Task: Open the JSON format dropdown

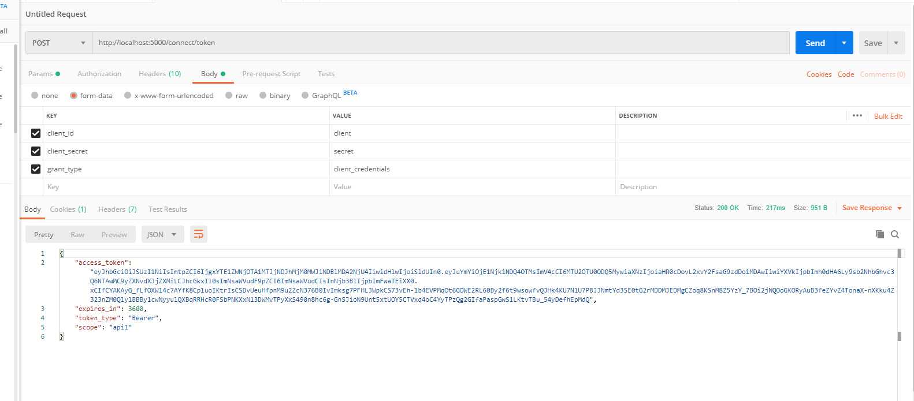Action: [162, 234]
